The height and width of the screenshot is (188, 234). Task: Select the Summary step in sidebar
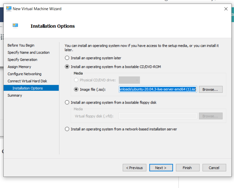coord(15,95)
